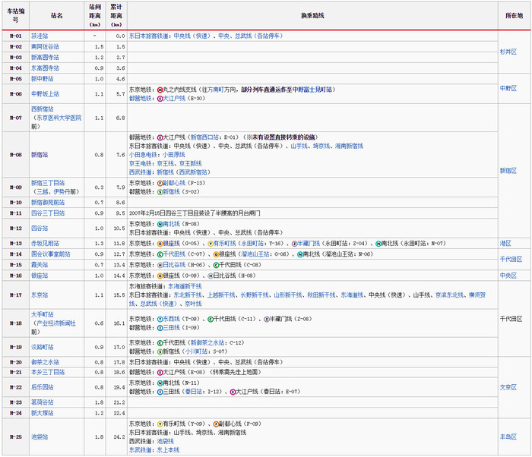Open the 新宿御苑前站 station link
Viewport: 532px width, 457px height.
tap(47, 203)
